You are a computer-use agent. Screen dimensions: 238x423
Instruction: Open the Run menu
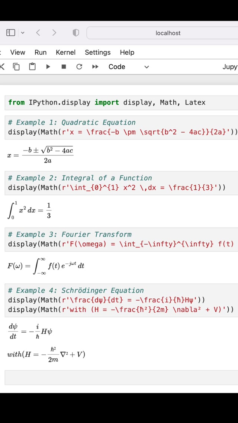pos(41,52)
